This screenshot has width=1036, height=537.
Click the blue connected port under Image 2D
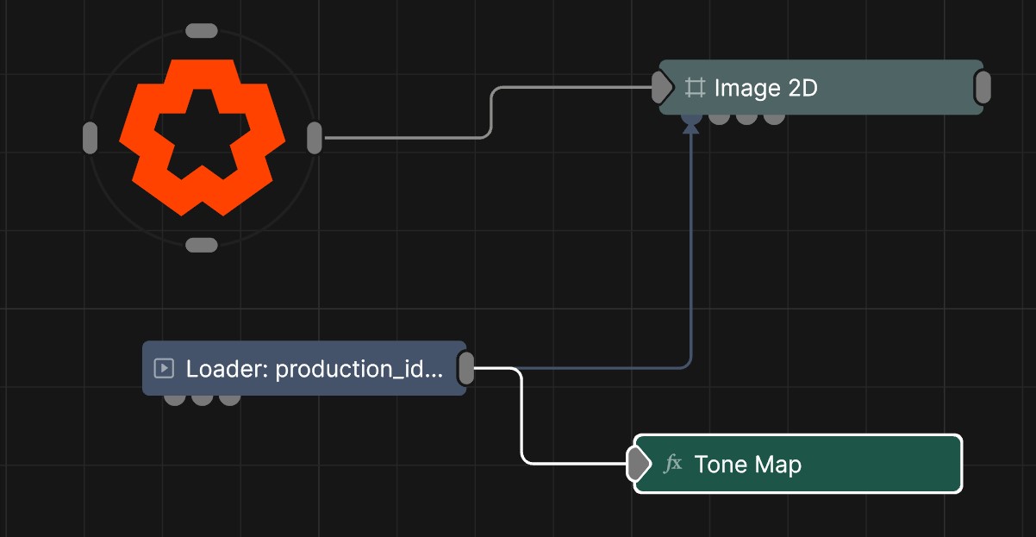click(691, 118)
